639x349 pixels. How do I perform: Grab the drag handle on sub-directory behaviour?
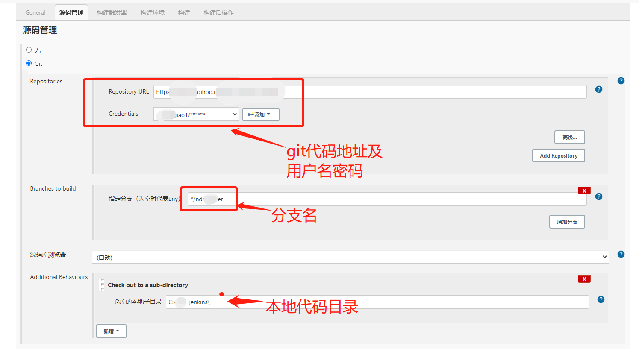(102, 285)
